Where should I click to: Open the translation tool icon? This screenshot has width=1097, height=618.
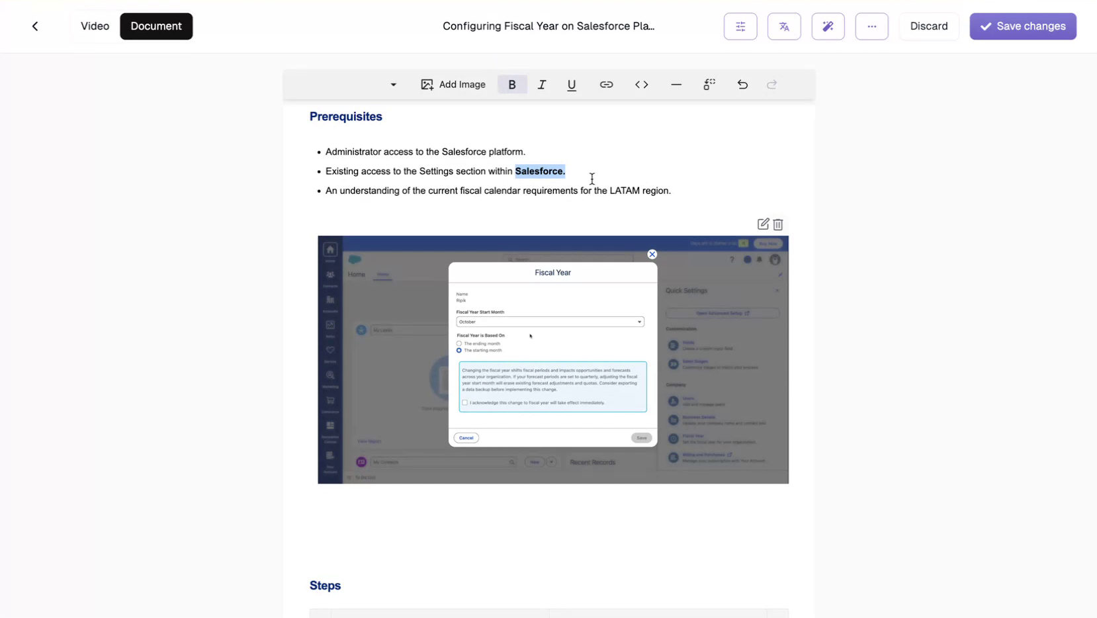coord(784,26)
